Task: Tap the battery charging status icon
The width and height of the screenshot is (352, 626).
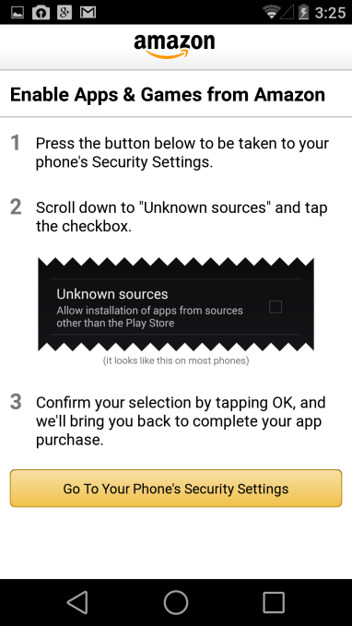Action: coord(304,12)
